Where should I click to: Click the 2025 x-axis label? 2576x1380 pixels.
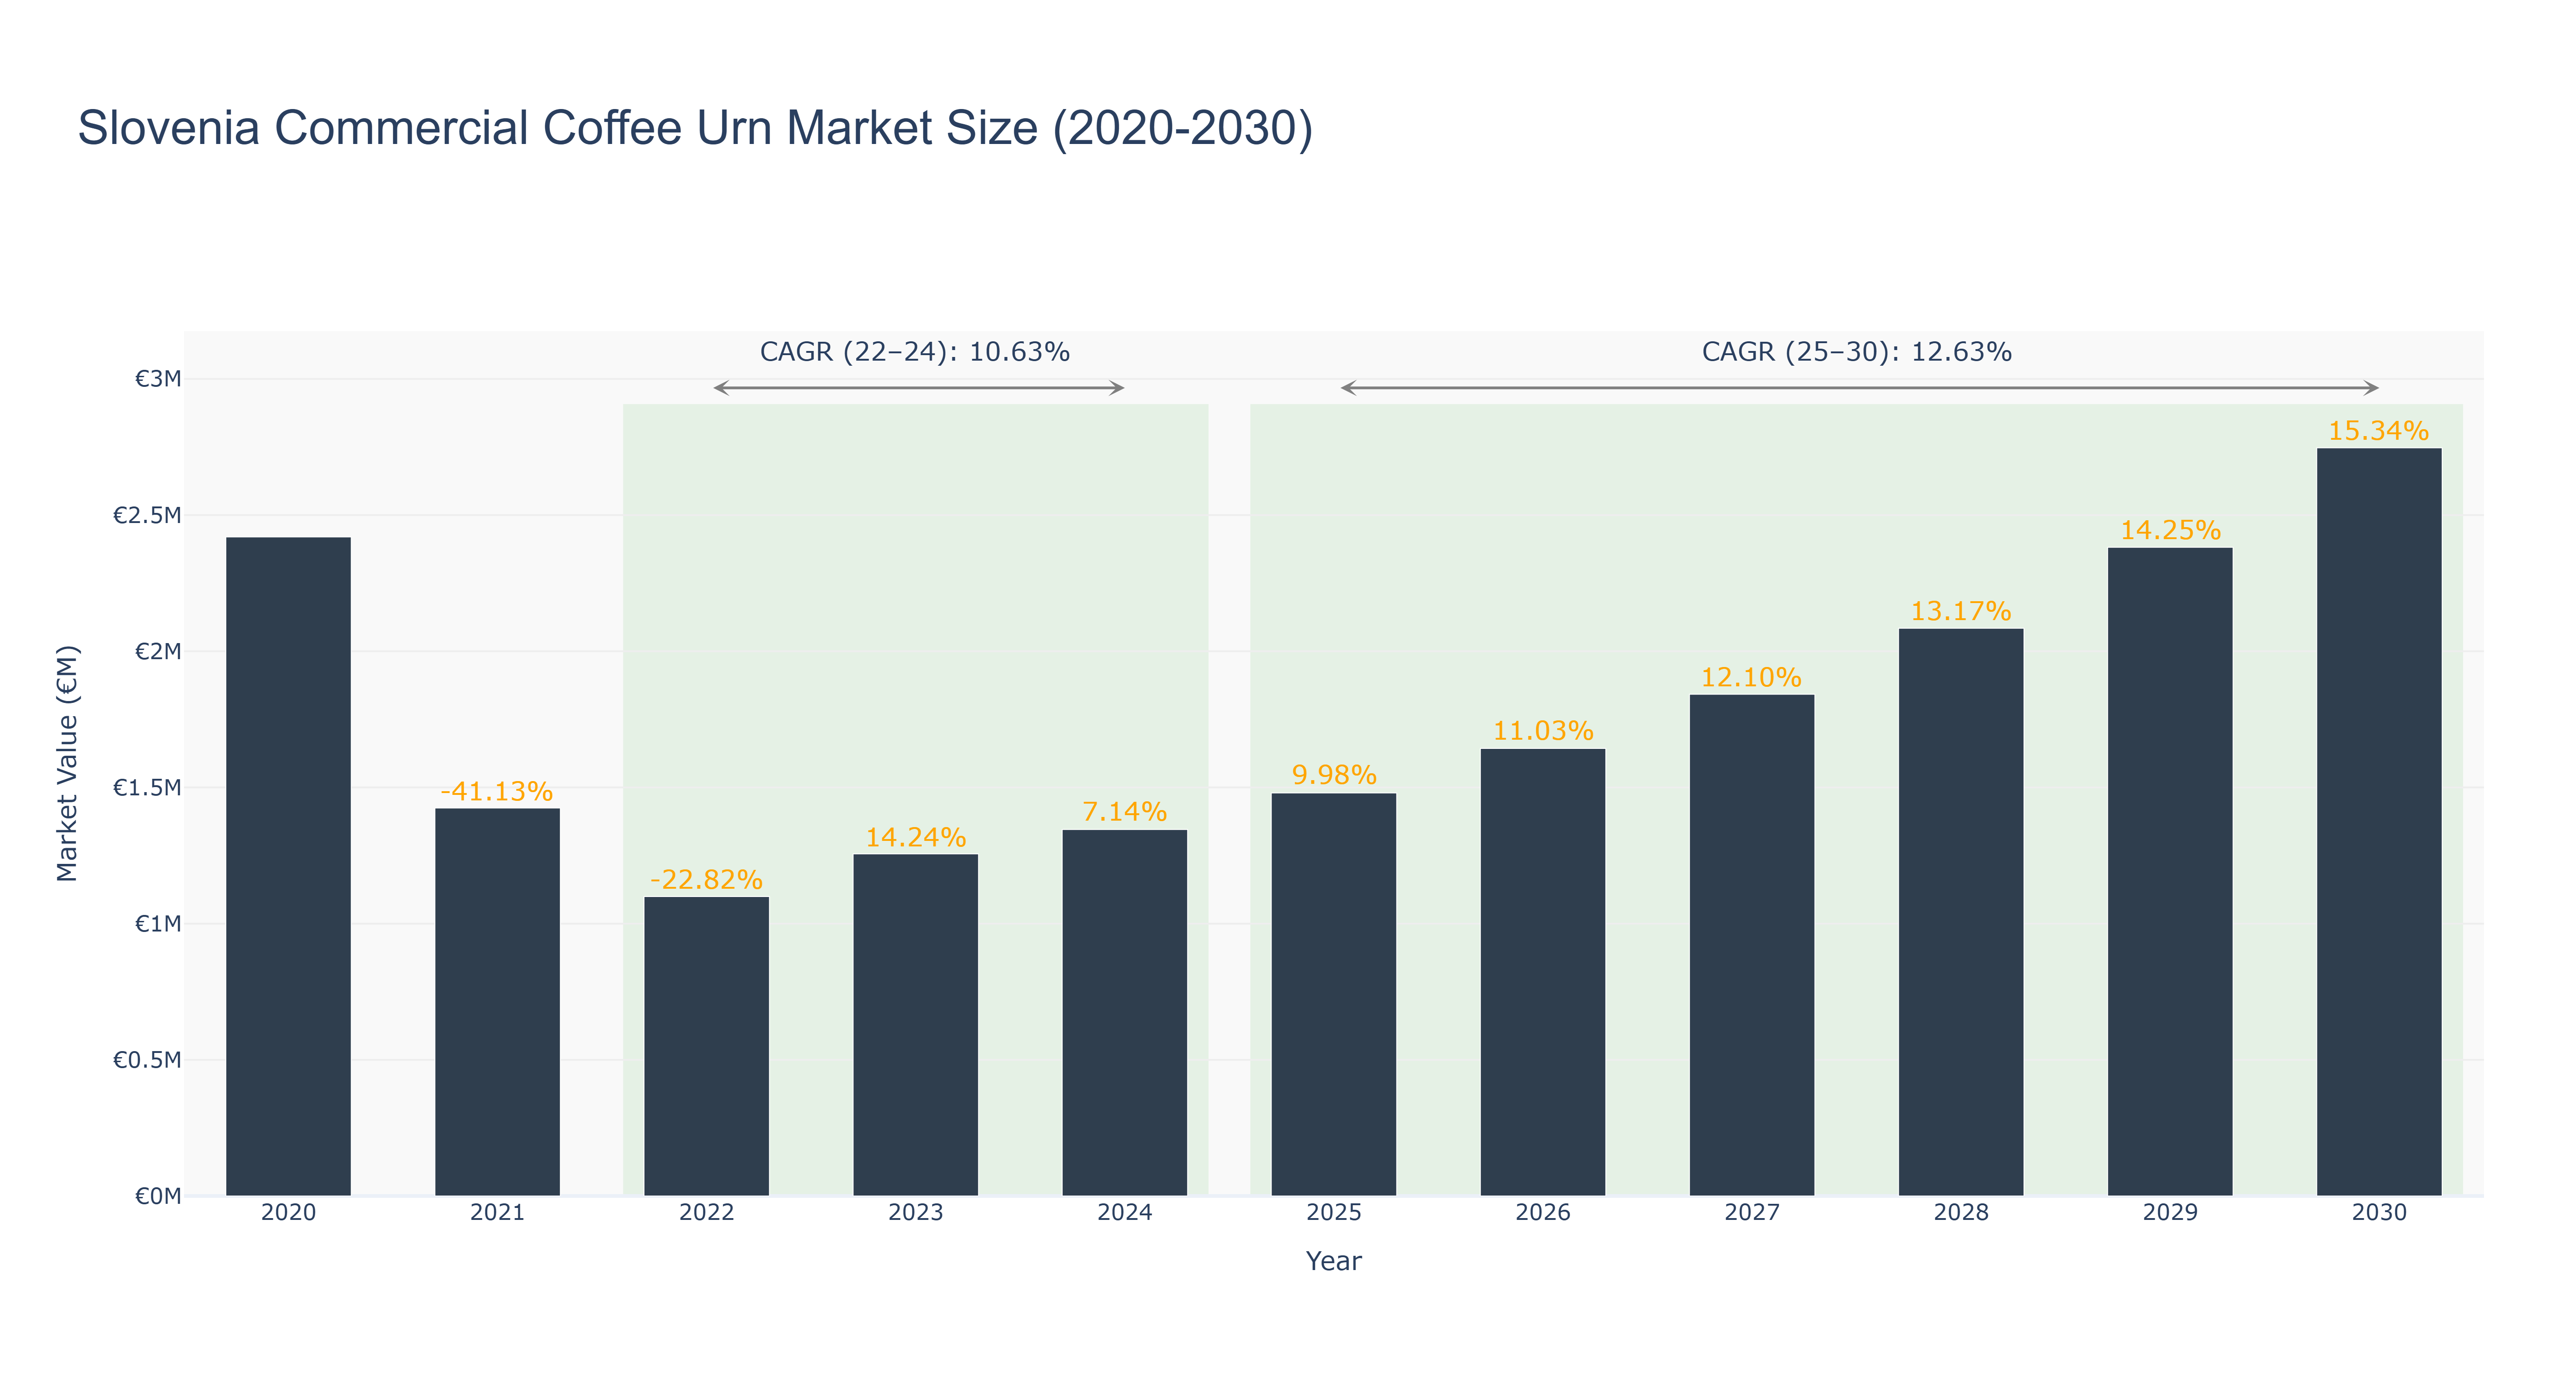1333,1212
